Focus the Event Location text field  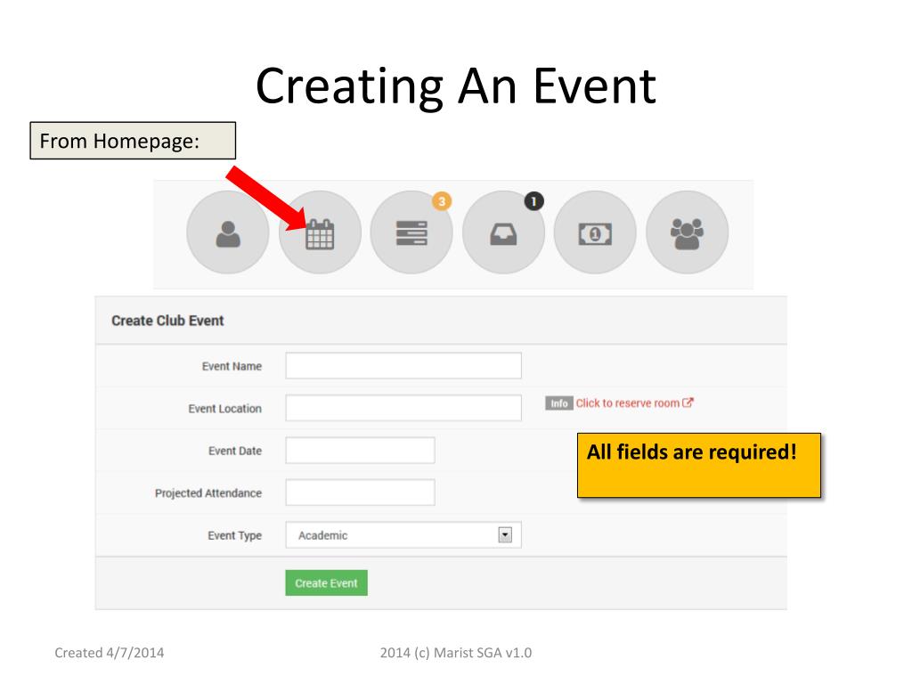[403, 408]
